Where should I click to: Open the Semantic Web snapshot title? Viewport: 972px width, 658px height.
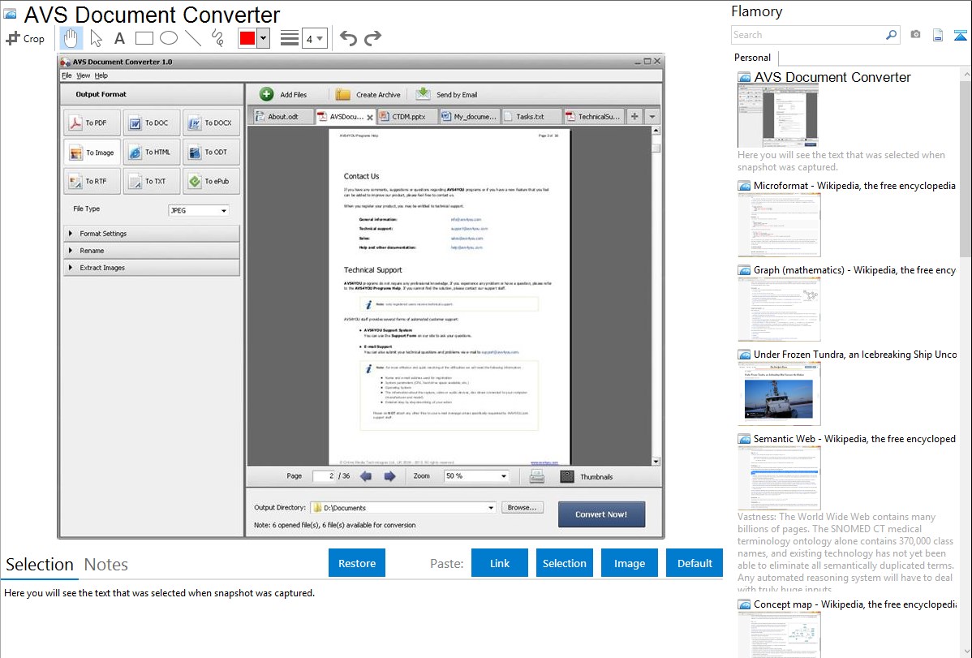[x=854, y=438]
